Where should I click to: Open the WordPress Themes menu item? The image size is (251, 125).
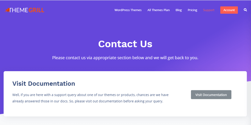[x=128, y=10]
